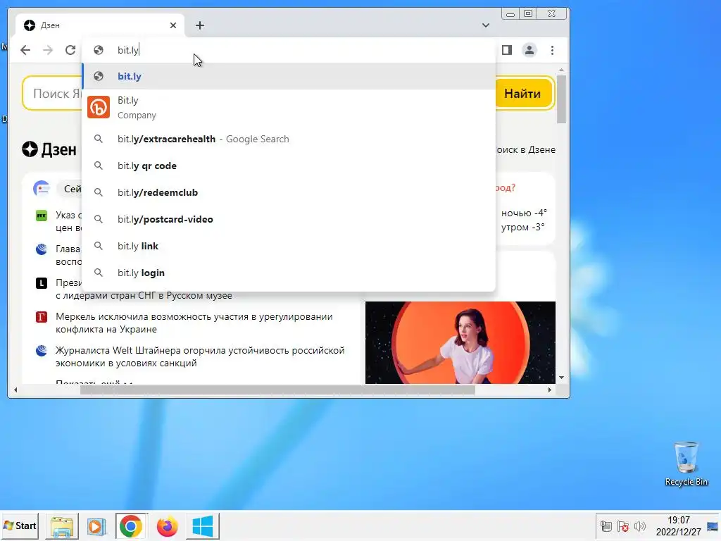The width and height of the screenshot is (721, 541).
Task: Click the vertical scrollbar down arrow
Action: [x=561, y=378]
